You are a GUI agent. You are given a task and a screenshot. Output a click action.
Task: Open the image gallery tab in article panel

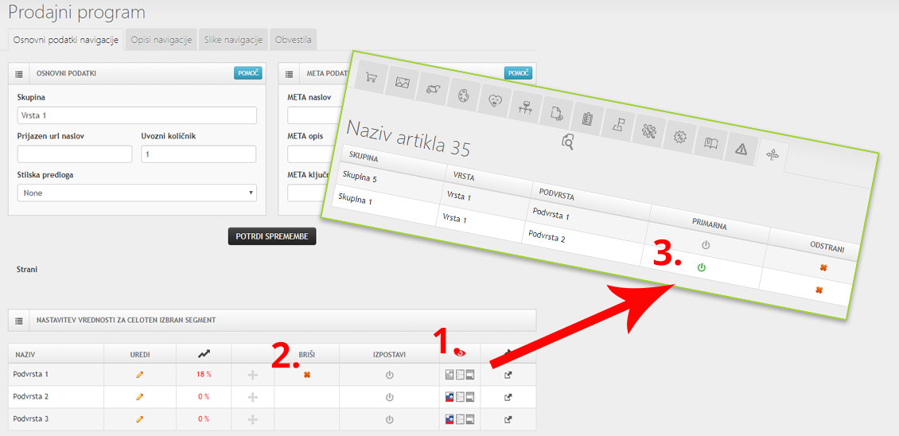403,83
